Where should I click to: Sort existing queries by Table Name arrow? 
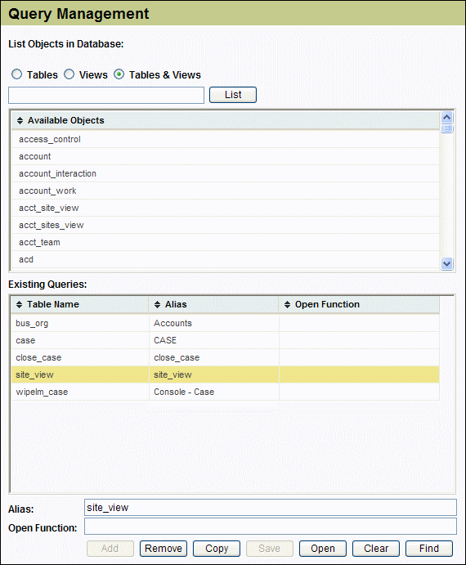[x=19, y=304]
